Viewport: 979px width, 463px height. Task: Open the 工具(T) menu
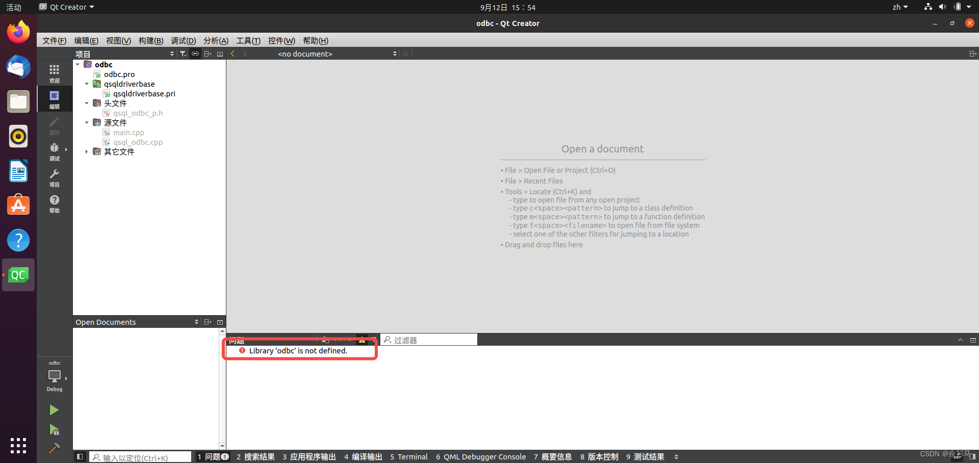click(x=248, y=41)
